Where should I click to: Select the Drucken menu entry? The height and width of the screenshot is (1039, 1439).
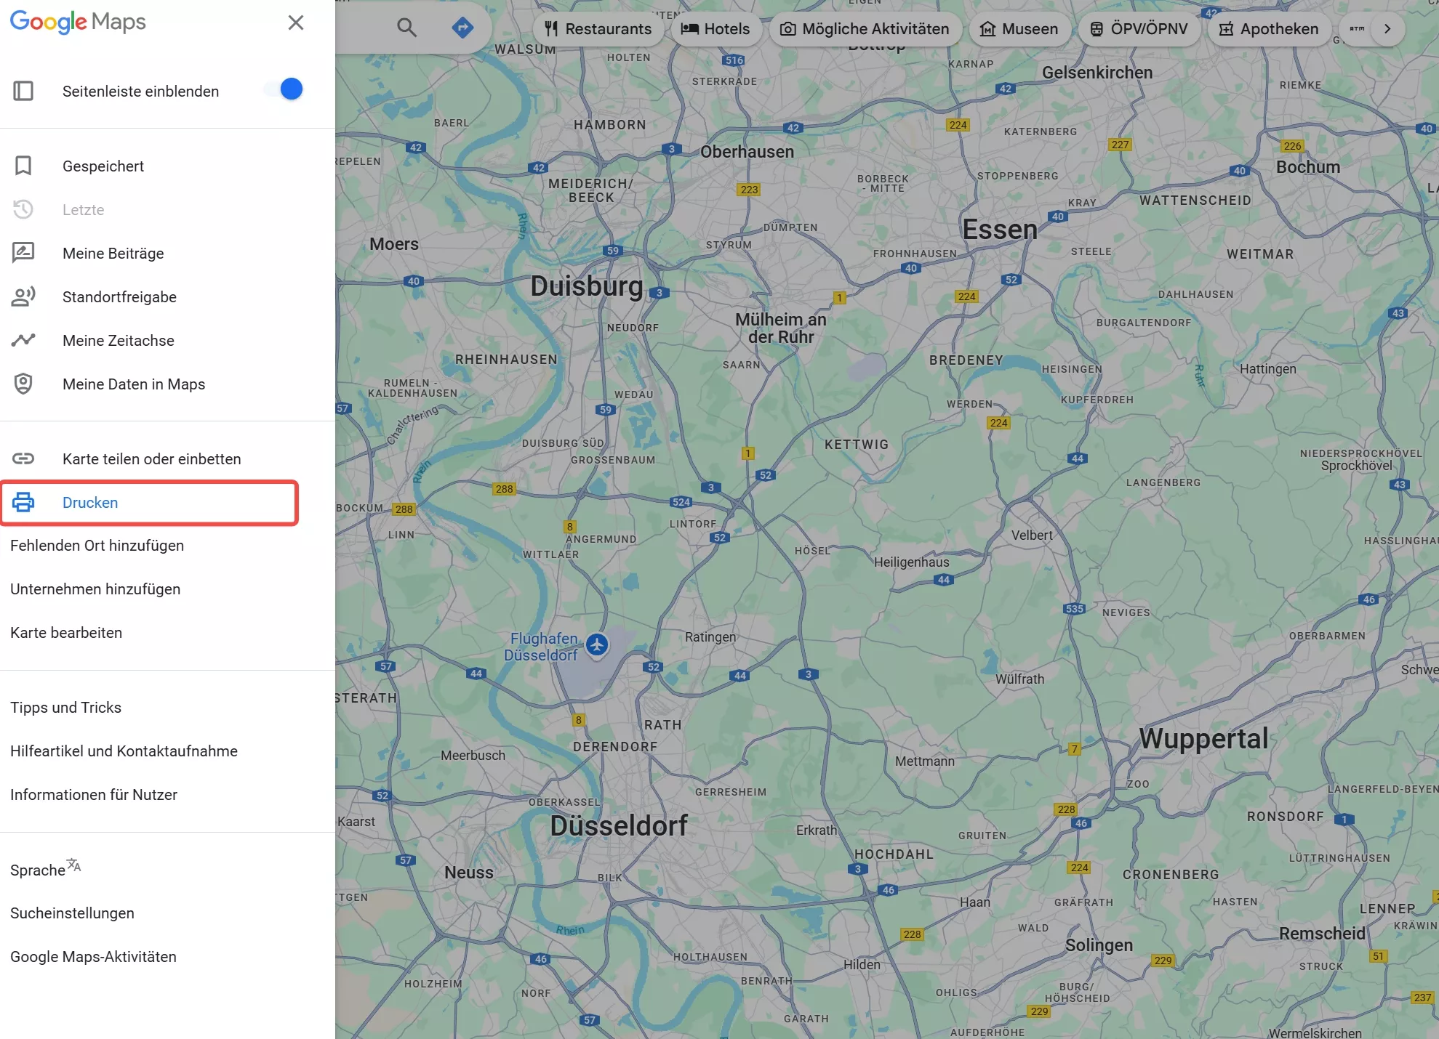pos(90,502)
